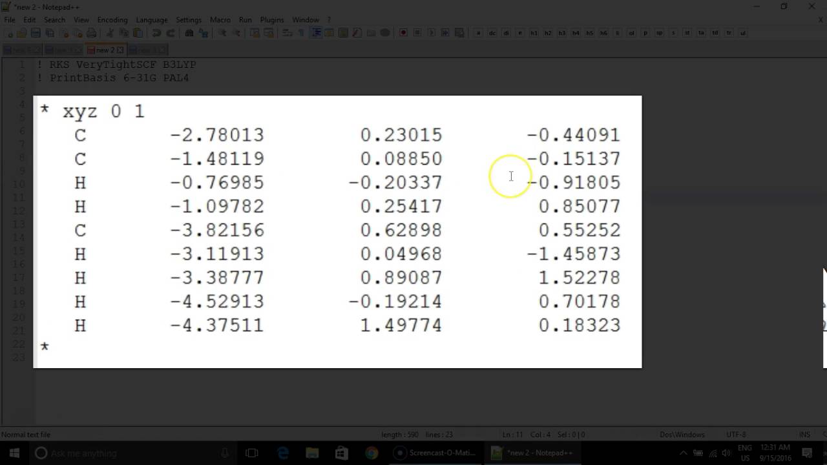Click the value '1.52278' in the editor

coord(580,278)
